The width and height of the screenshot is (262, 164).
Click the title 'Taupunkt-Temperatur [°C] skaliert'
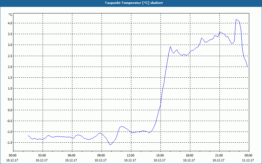click(134, 3)
